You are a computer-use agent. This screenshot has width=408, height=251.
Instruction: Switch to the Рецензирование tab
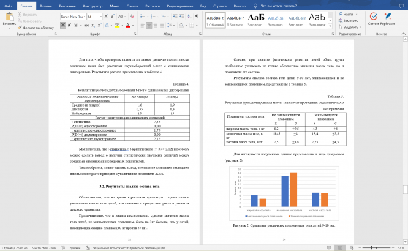pos(180,6)
